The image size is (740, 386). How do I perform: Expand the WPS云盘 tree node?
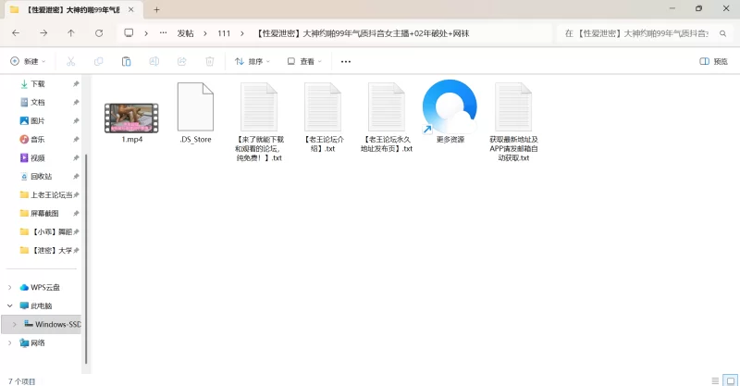(x=10, y=287)
